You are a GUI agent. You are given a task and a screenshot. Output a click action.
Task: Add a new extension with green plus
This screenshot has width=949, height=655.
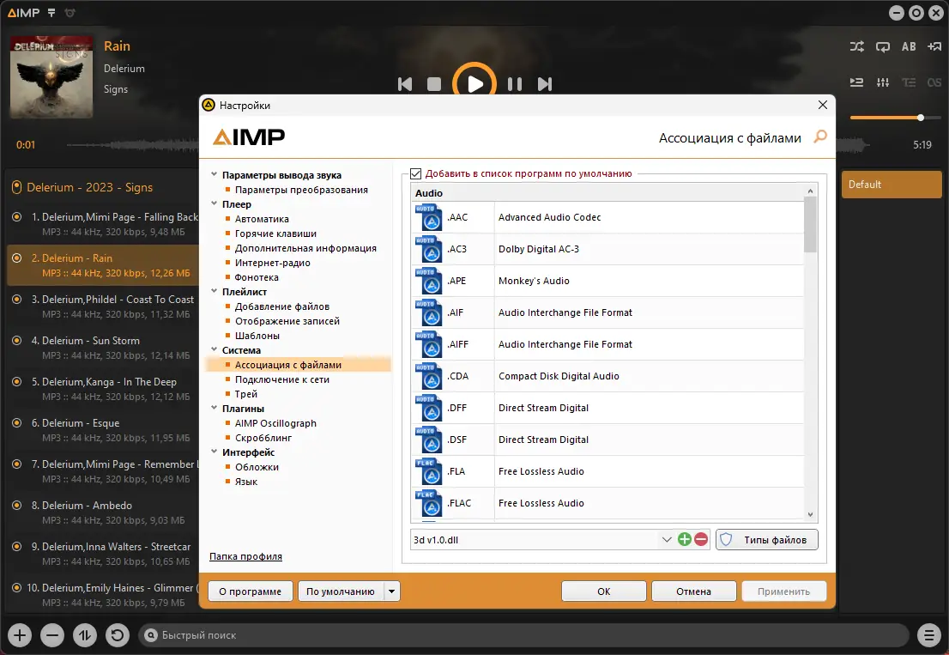685,539
